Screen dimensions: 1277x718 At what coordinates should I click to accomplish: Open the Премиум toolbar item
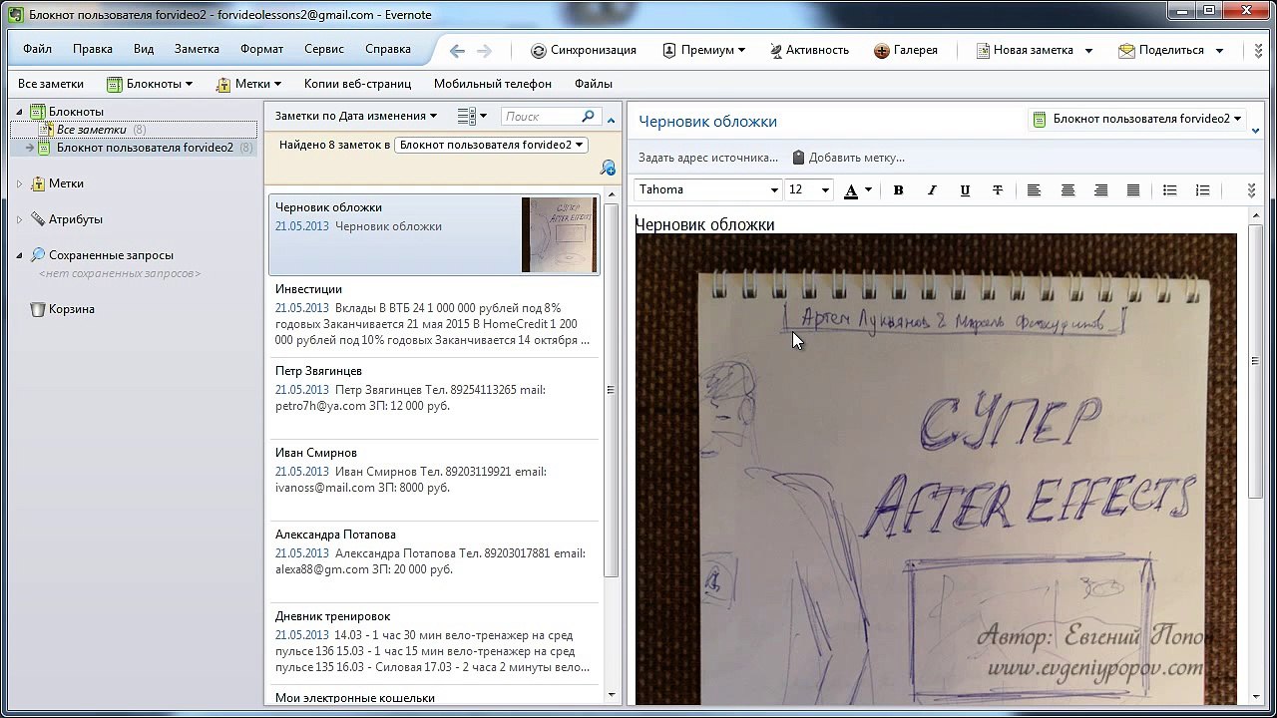(x=703, y=50)
